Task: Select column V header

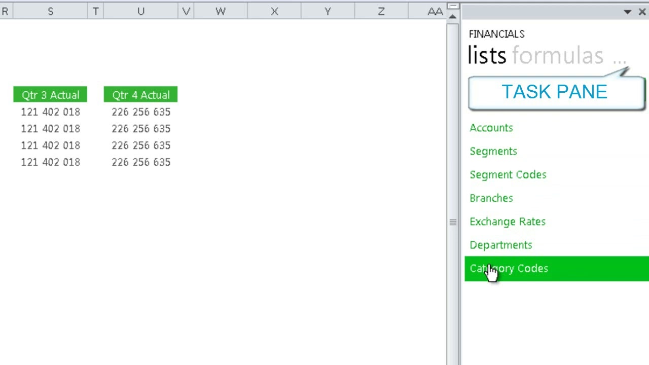Action: point(186,11)
